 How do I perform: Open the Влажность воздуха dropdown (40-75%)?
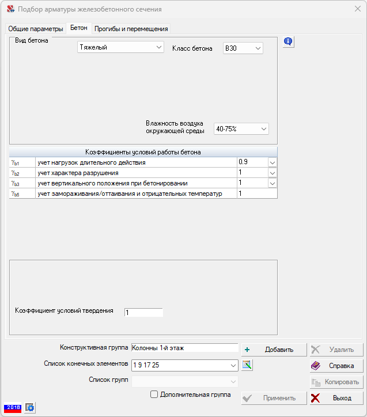241,129
